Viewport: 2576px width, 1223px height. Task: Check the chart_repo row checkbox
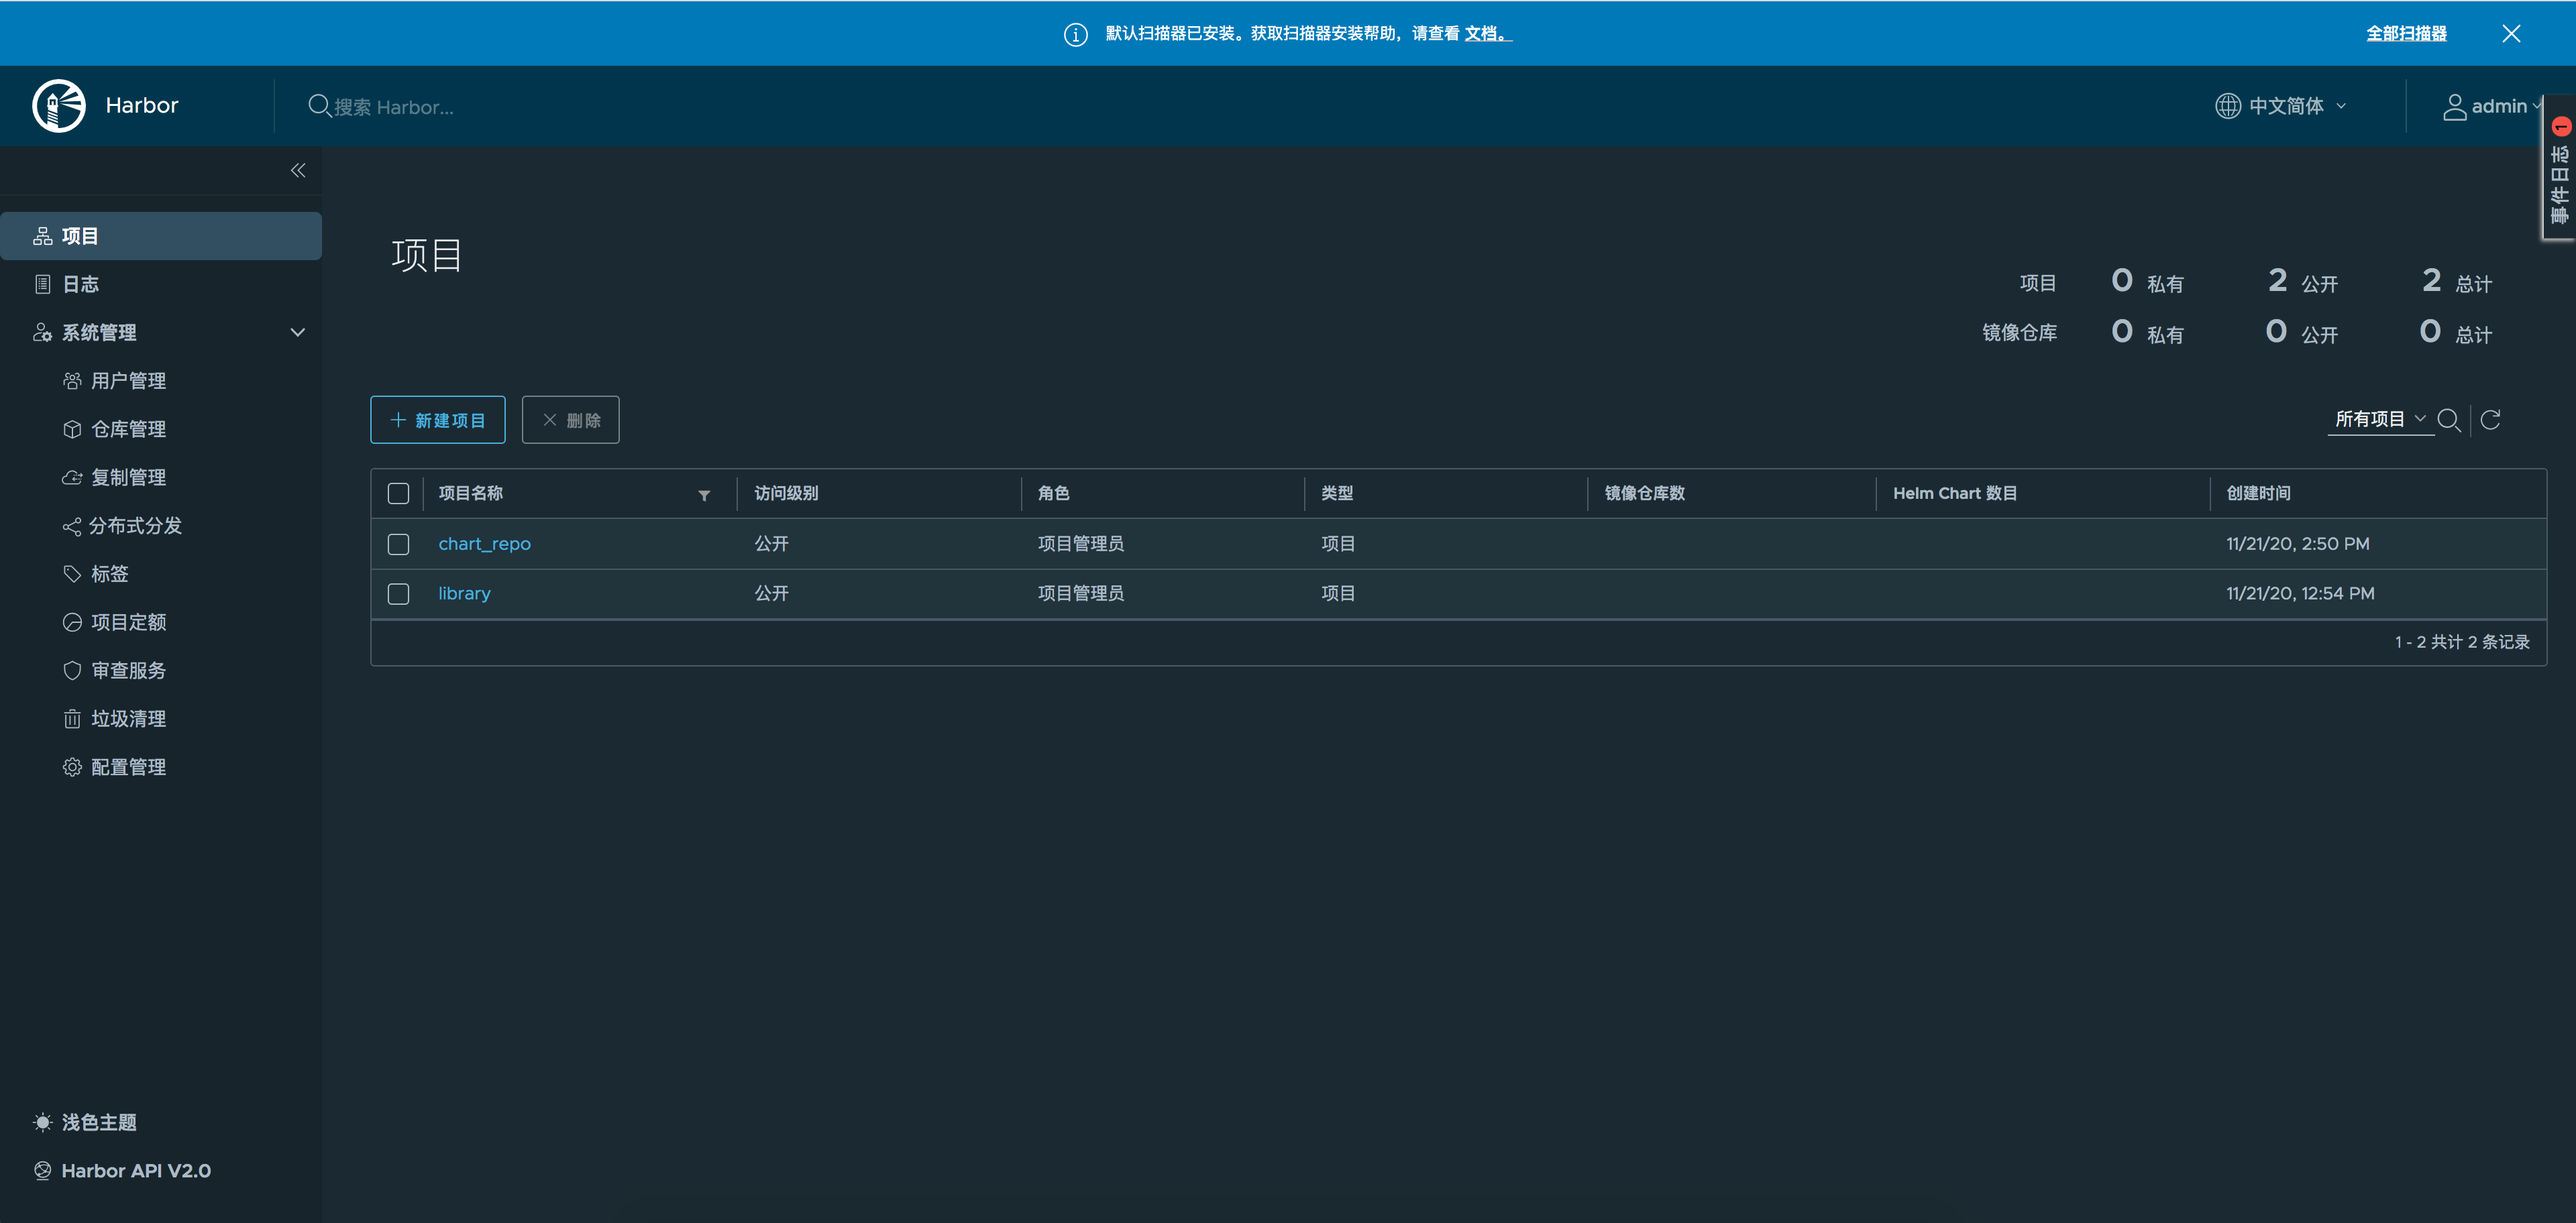coord(398,544)
